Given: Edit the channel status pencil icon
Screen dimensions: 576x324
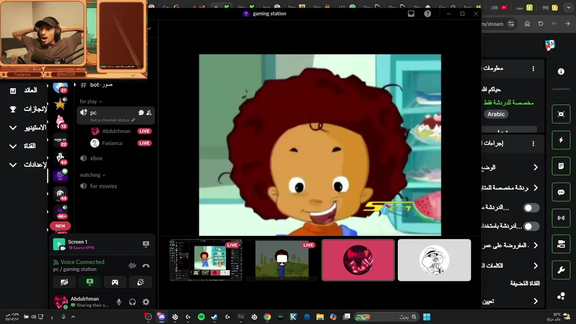Looking at the screenshot, I should (133, 120).
